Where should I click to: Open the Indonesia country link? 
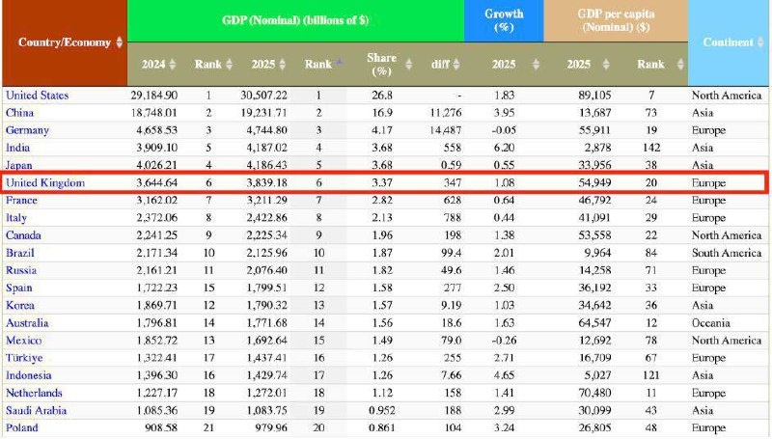point(29,375)
